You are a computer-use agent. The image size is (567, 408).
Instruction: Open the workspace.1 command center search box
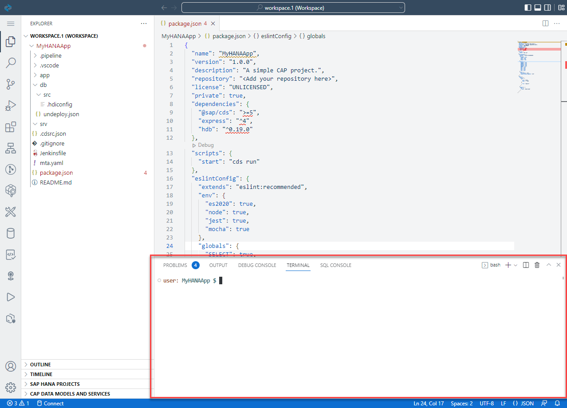293,8
